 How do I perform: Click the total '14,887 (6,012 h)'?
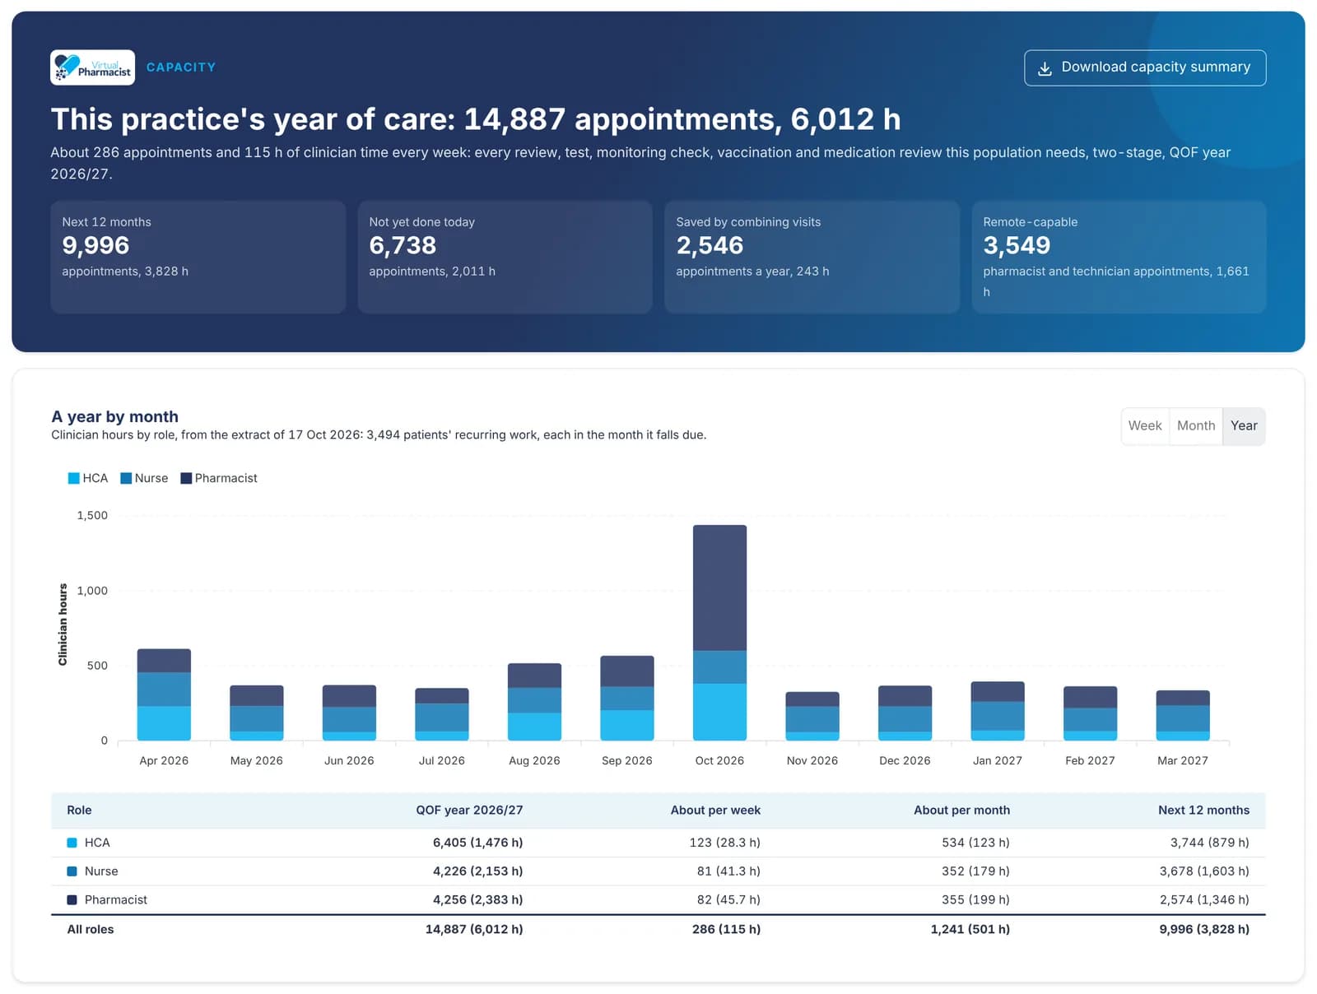[x=474, y=929]
